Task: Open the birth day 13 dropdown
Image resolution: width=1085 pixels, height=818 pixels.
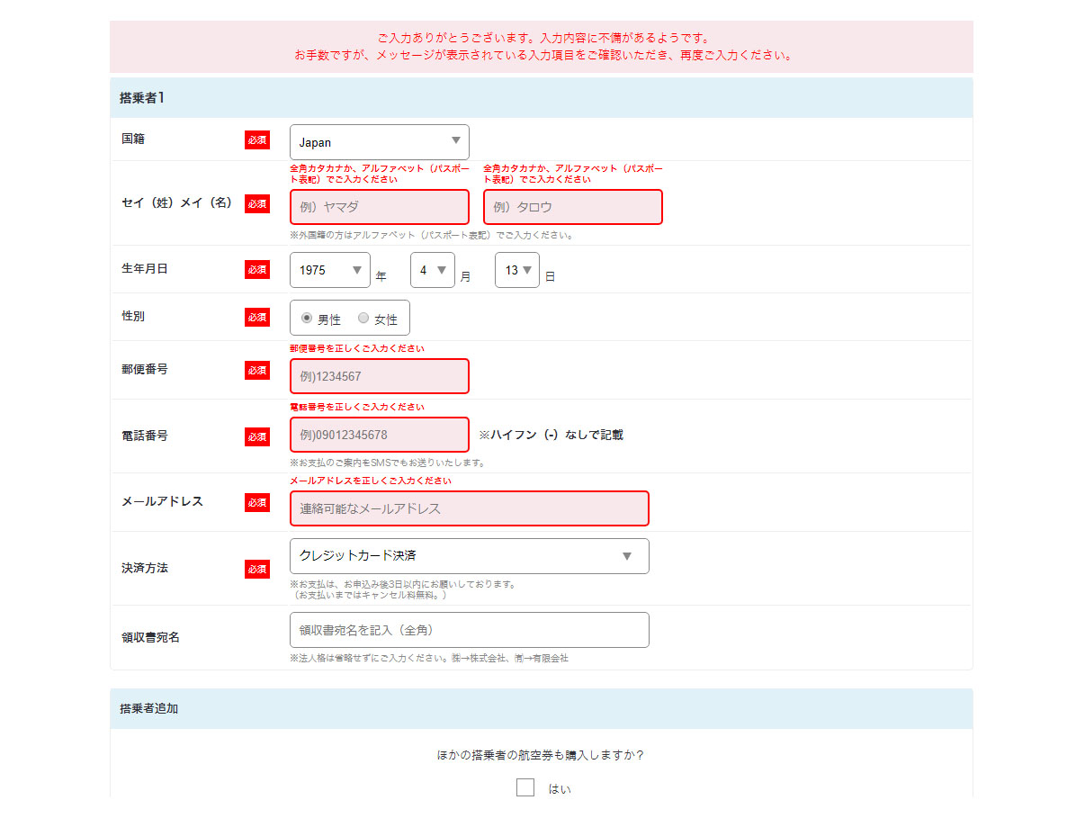Action: (x=516, y=270)
